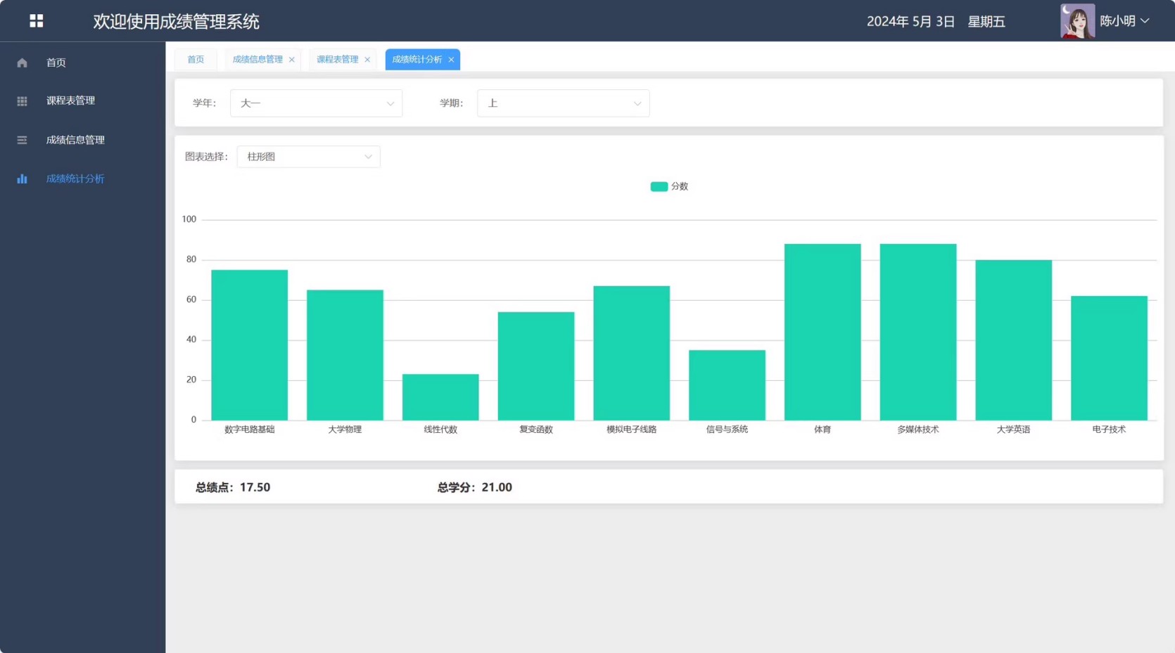Click the 星期五 weekday text
Viewport: 1175px width, 653px height.
point(986,22)
